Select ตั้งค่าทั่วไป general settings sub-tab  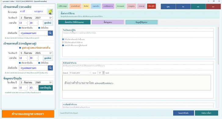click(x=74, y=22)
